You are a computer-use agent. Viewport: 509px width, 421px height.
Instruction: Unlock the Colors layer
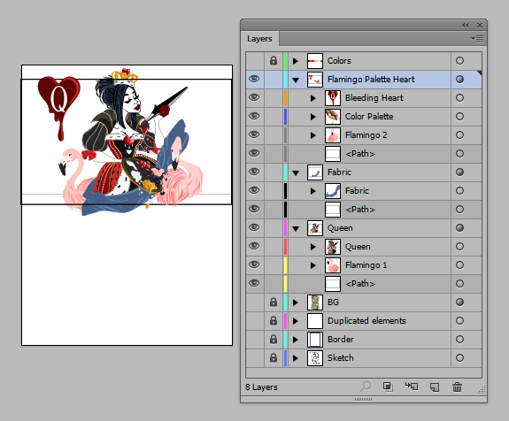[274, 61]
